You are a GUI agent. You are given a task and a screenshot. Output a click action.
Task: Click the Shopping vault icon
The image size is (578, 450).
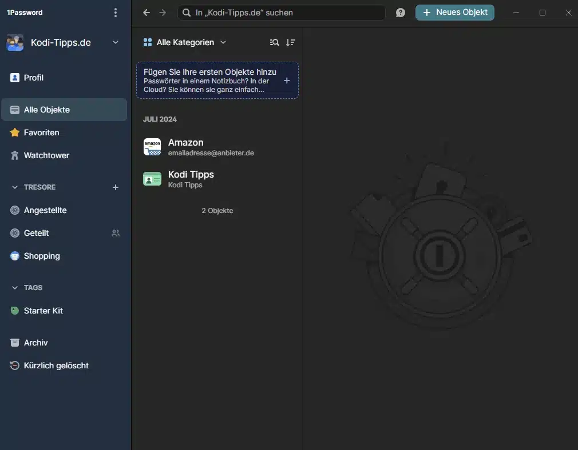15,256
